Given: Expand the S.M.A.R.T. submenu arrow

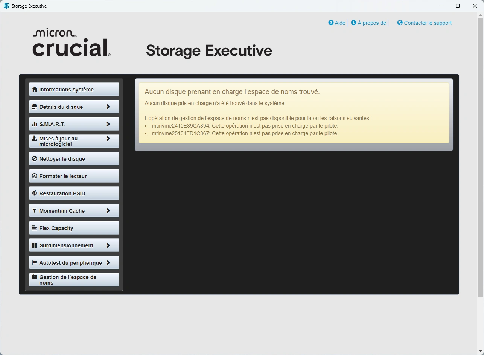Looking at the screenshot, I should pos(108,124).
